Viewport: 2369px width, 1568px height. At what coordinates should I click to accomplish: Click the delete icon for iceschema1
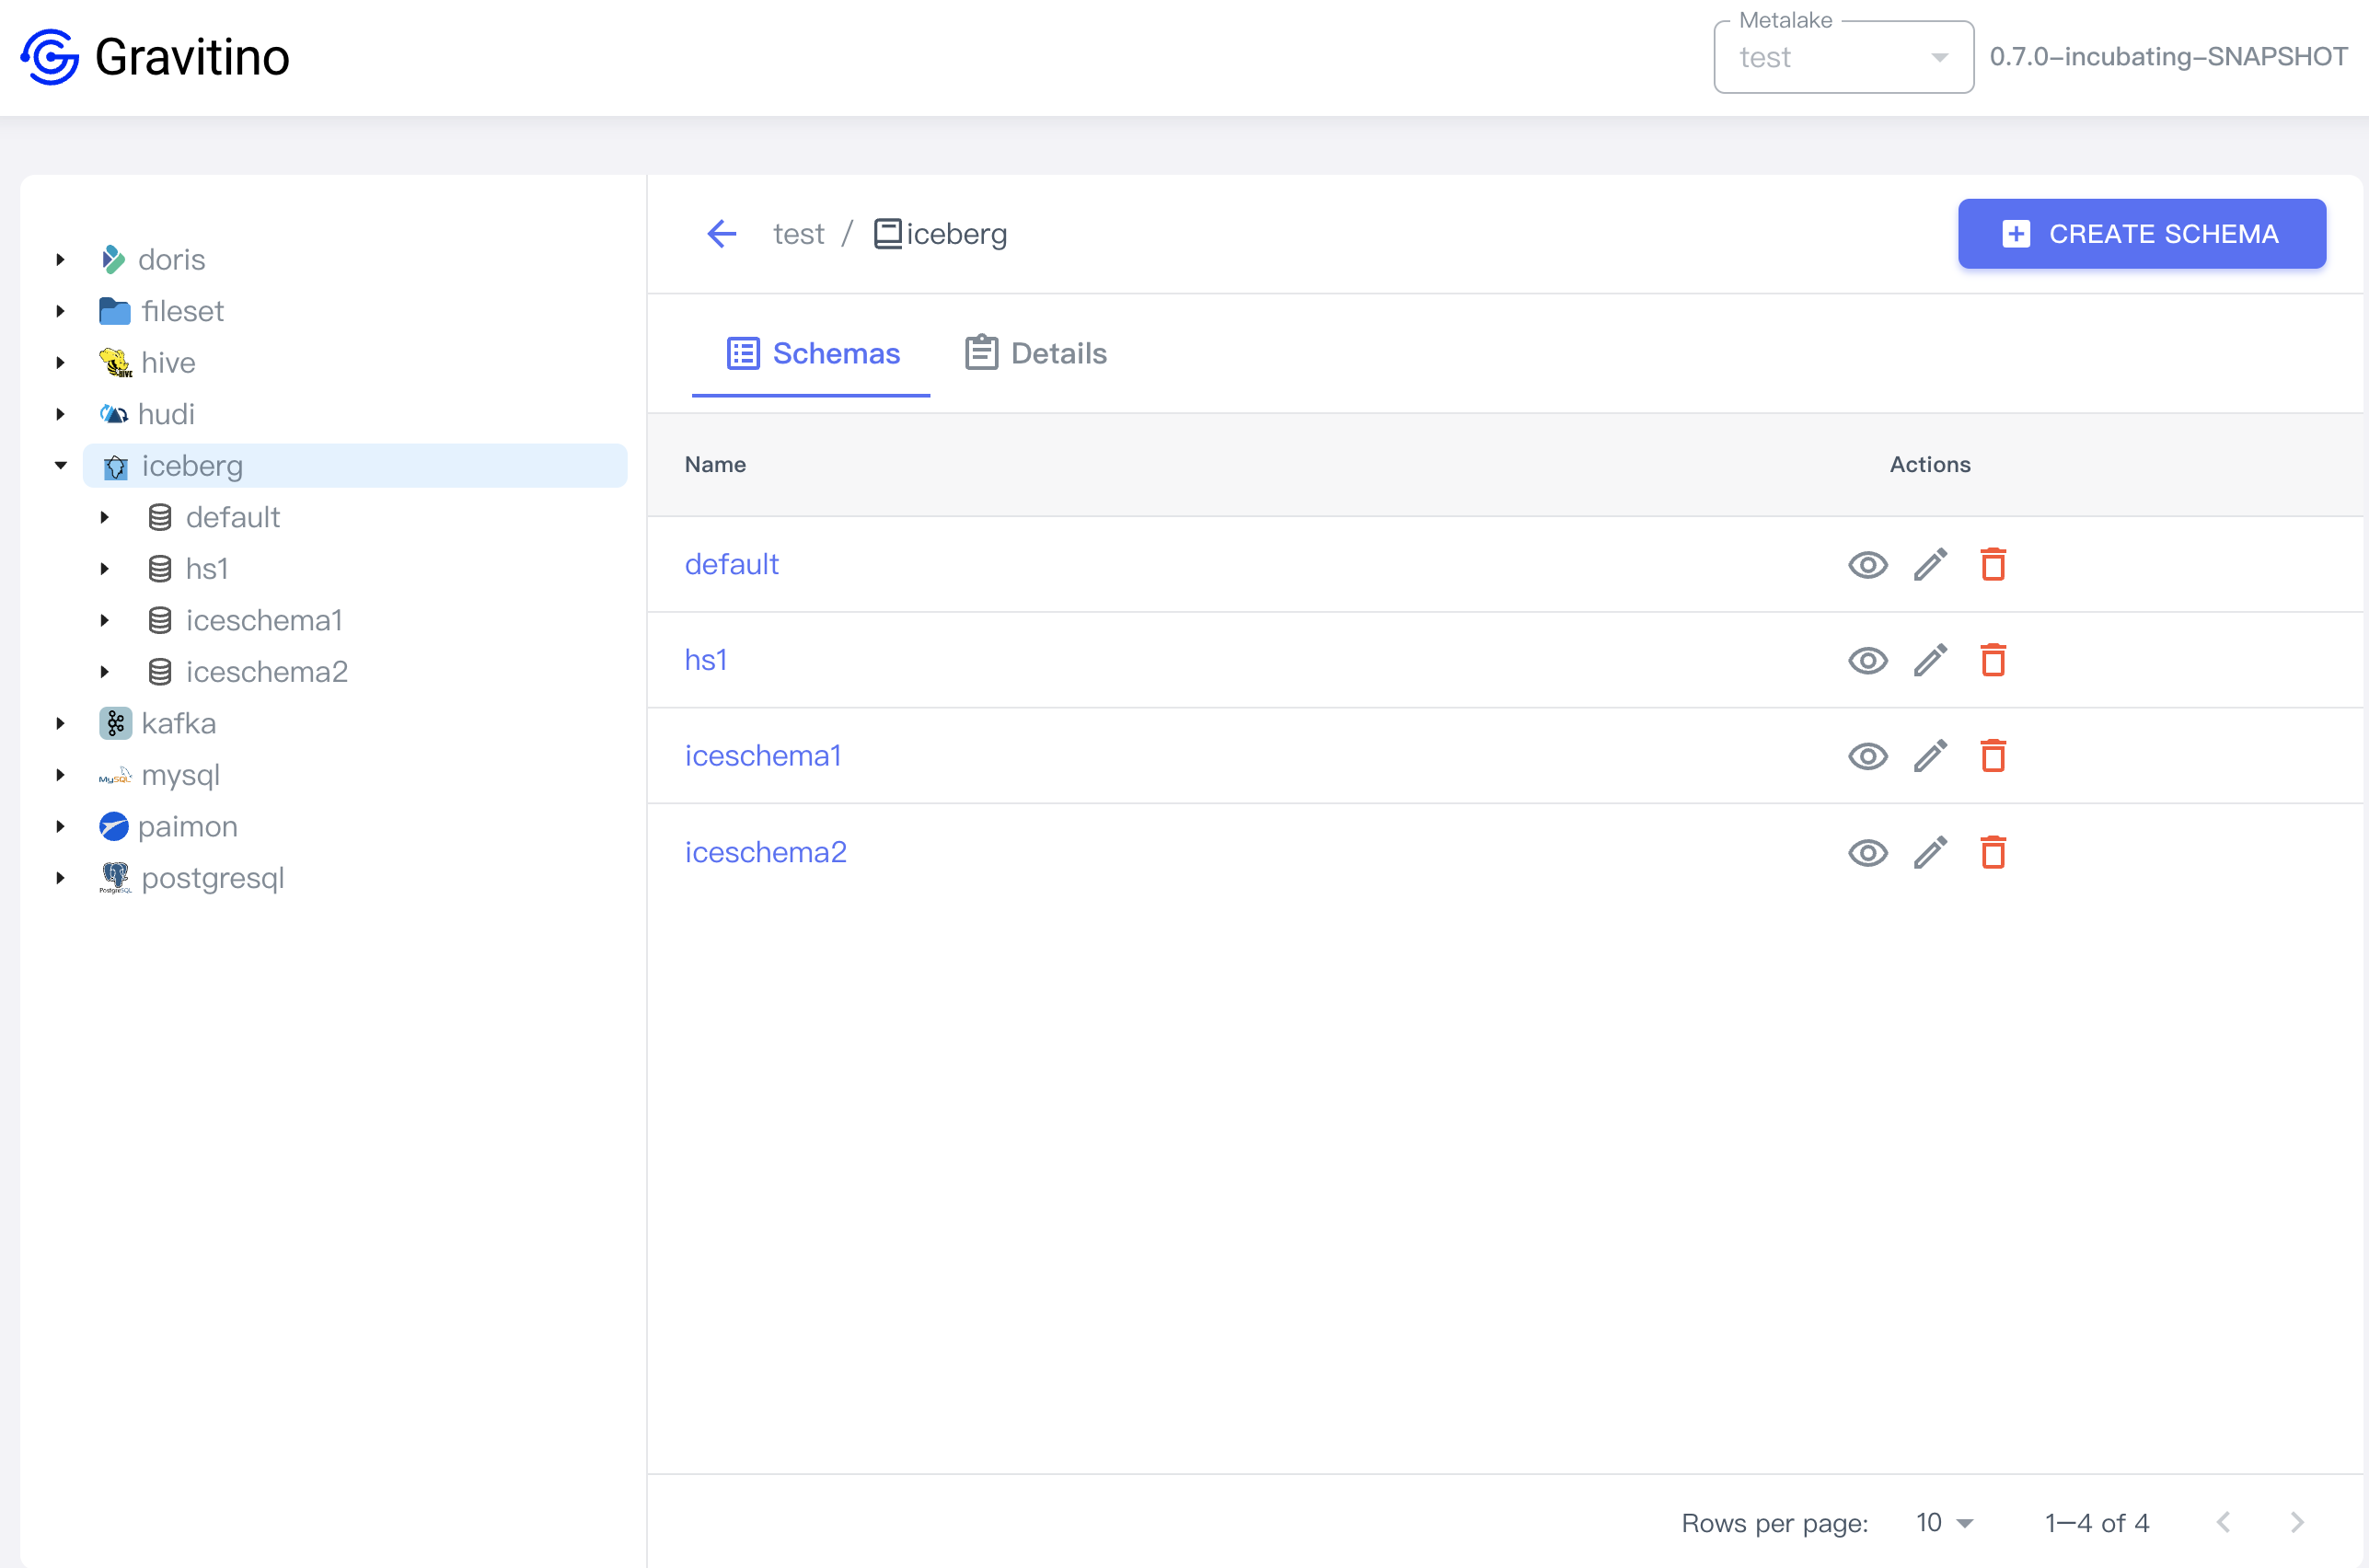(x=1993, y=756)
